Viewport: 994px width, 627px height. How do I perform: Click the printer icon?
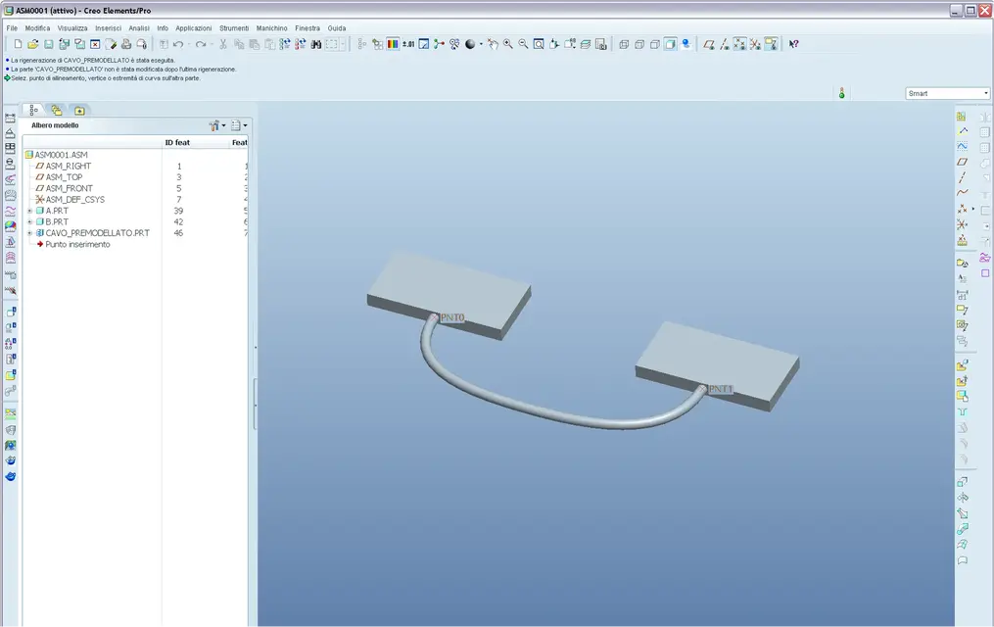[x=126, y=44]
